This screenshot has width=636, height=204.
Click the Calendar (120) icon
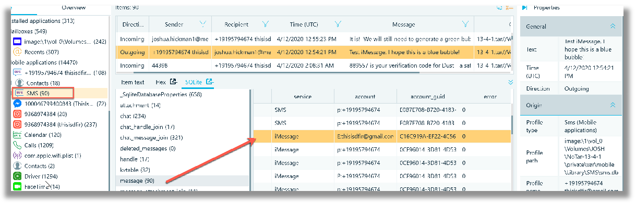point(17,135)
